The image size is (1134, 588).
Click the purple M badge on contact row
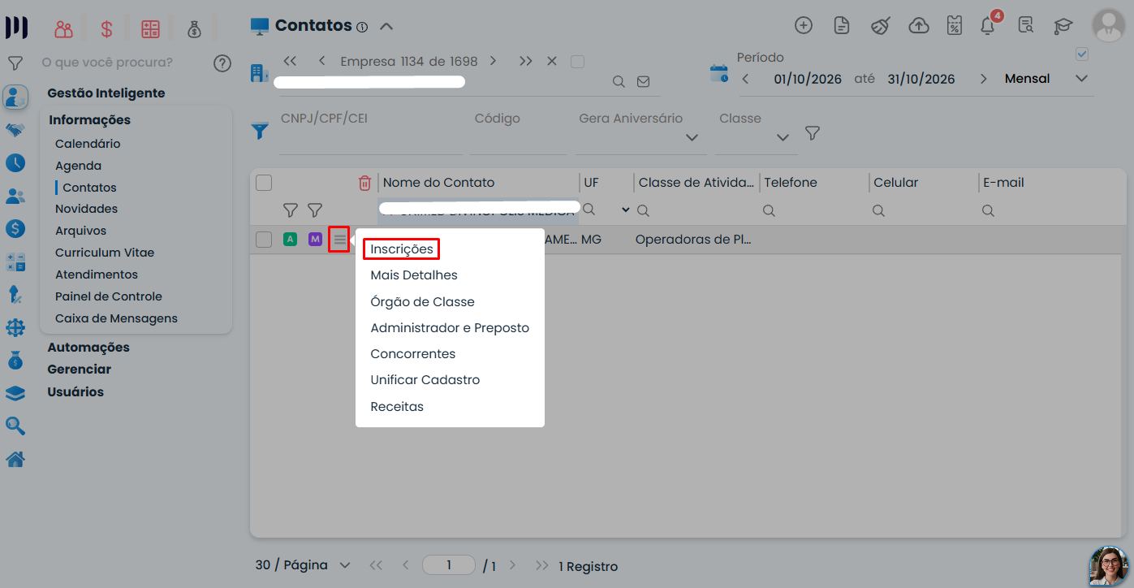(x=315, y=240)
